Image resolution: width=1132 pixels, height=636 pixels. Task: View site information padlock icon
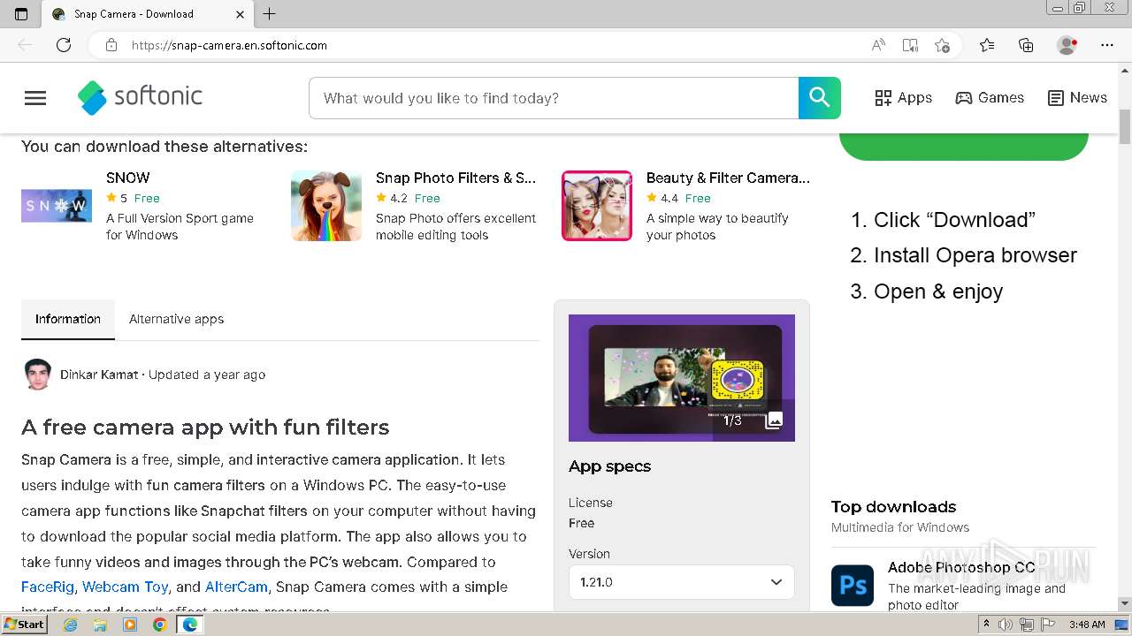click(111, 45)
